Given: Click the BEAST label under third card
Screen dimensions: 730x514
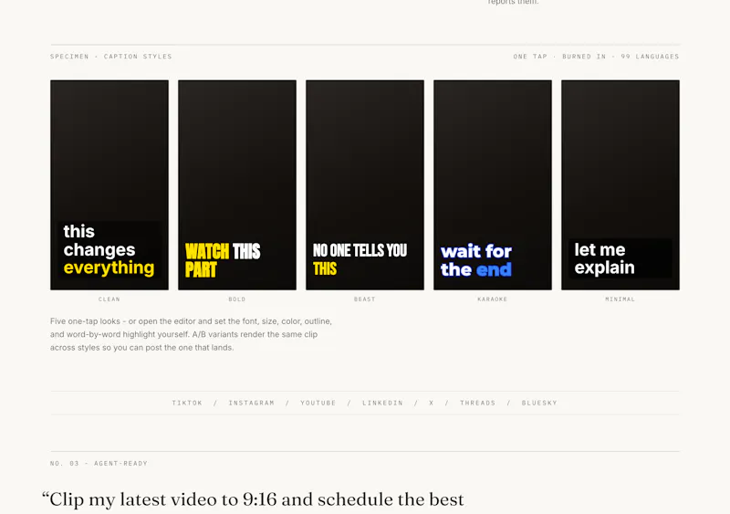Looking at the screenshot, I should [364, 299].
